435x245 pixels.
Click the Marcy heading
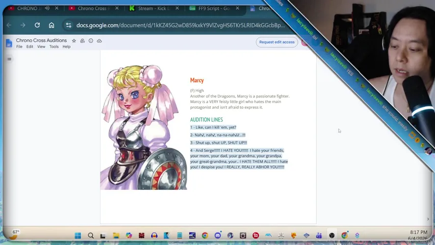[x=197, y=80]
